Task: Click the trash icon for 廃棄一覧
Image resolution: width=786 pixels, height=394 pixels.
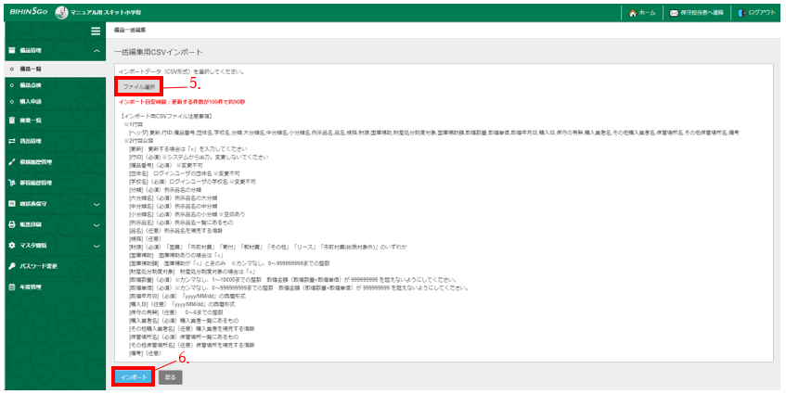Action: (11, 120)
